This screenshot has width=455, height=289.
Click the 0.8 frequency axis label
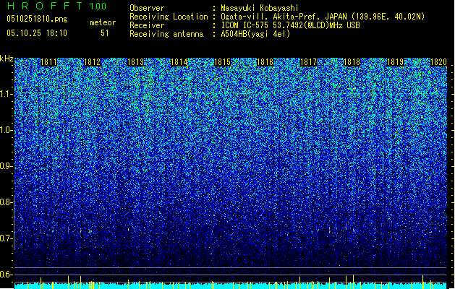[x=6, y=202]
